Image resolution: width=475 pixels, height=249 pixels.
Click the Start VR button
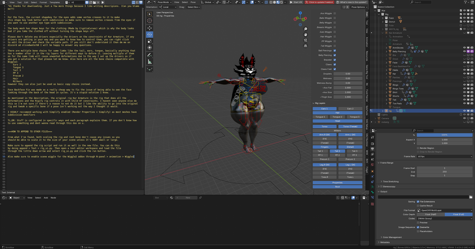[296, 2]
